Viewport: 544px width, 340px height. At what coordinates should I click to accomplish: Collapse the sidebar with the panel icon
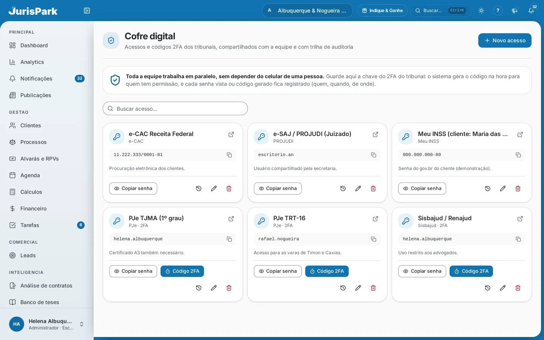click(87, 11)
